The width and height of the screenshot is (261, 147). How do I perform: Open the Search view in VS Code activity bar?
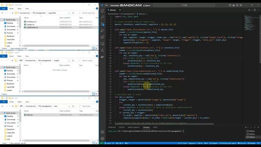[x=102, y=17]
